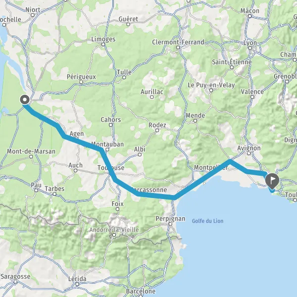Click the Avignon city marker
The image size is (297, 297).
[249, 153]
